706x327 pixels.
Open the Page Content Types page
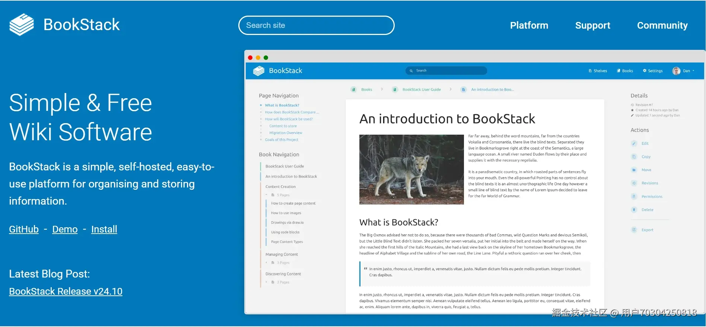pos(287,242)
